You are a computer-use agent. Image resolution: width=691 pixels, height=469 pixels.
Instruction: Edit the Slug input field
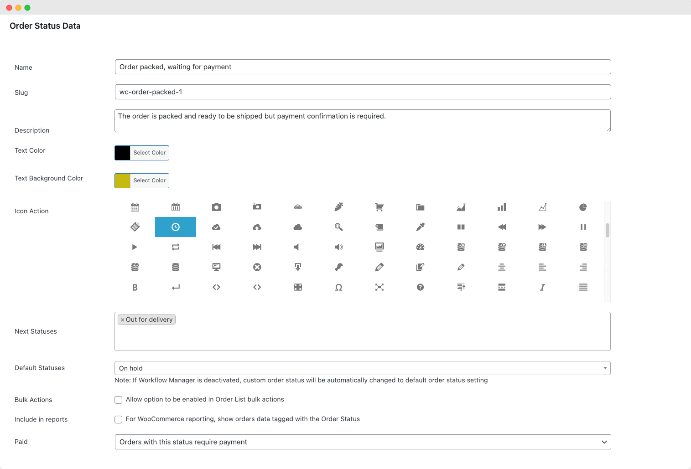[x=362, y=92]
